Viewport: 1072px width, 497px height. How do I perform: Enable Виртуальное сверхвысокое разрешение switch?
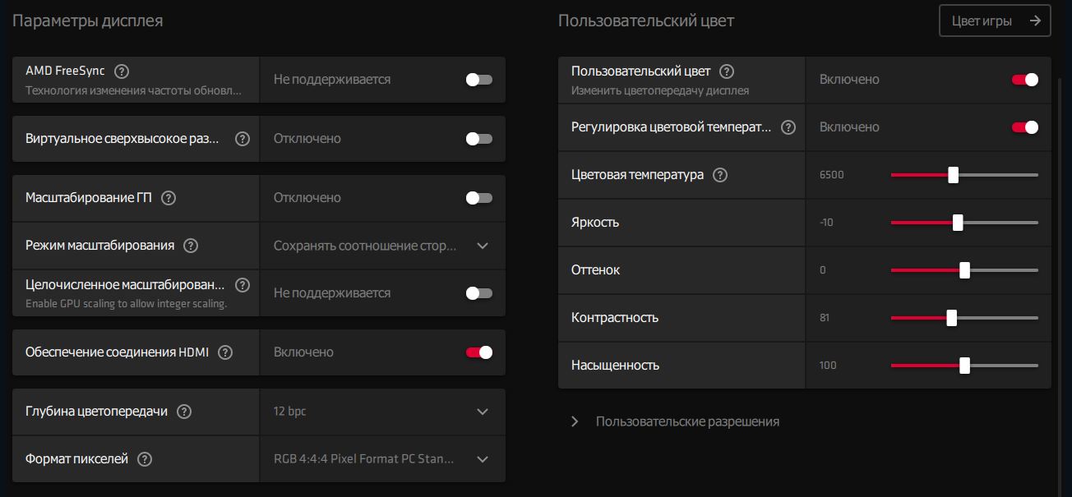coord(479,139)
